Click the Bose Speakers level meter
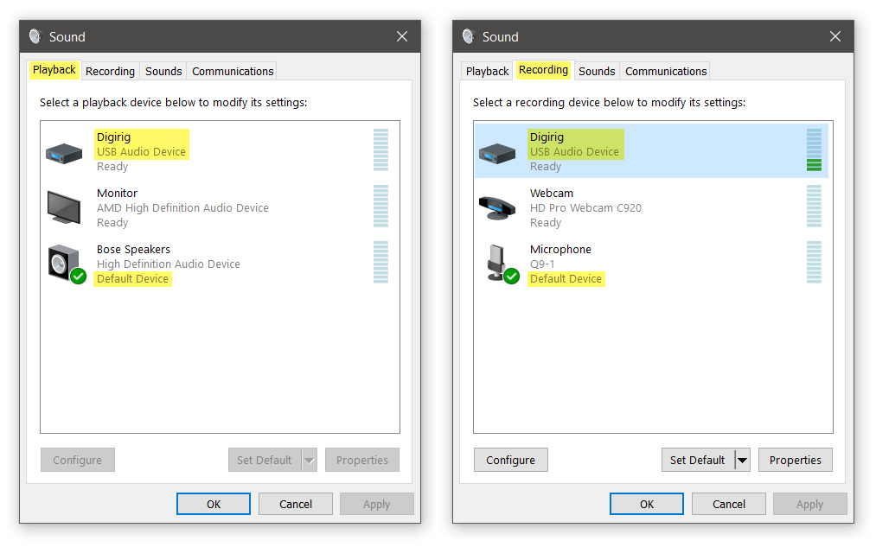The image size is (876, 547). [x=380, y=262]
